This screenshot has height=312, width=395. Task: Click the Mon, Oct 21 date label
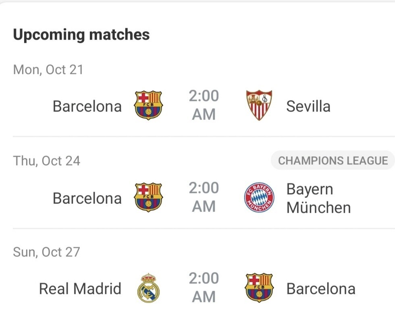click(x=48, y=70)
